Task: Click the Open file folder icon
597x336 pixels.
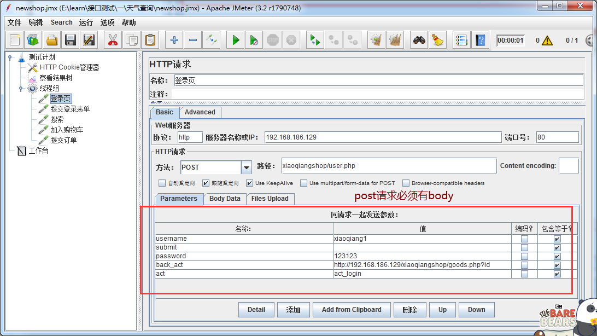Action: click(52, 40)
